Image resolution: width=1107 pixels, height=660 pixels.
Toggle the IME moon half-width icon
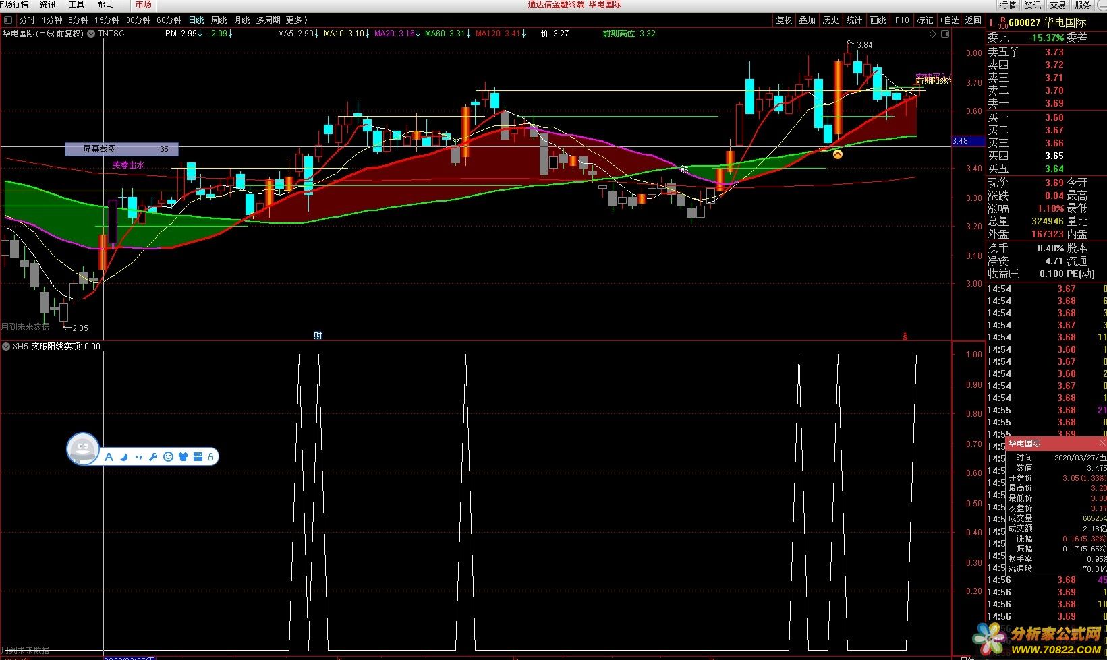[123, 457]
